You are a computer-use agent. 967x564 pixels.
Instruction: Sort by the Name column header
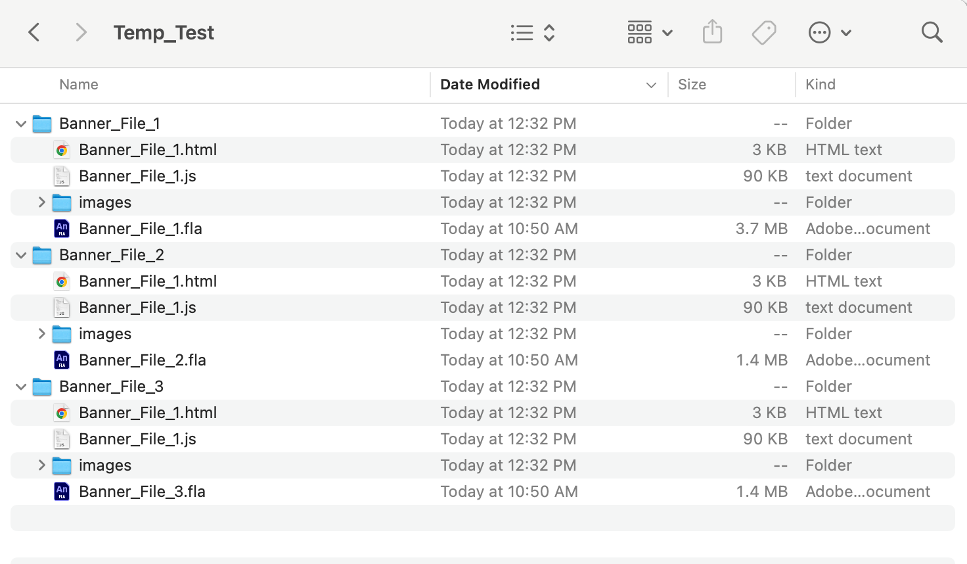79,85
